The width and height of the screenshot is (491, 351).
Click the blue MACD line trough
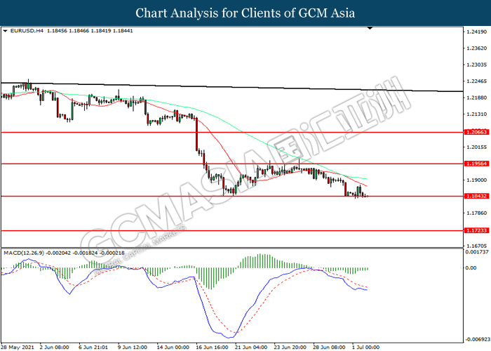230,334
